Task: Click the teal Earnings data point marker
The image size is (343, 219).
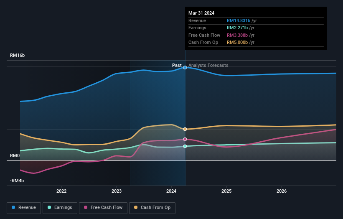Action: pos(185,146)
